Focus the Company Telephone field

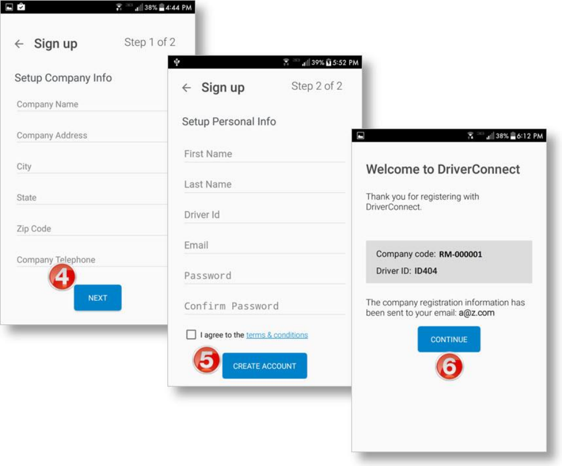click(x=92, y=260)
